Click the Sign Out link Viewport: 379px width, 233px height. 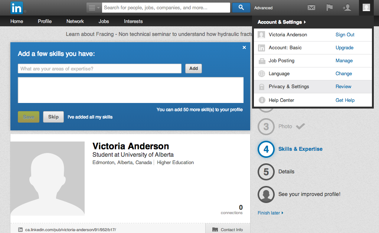(x=345, y=35)
